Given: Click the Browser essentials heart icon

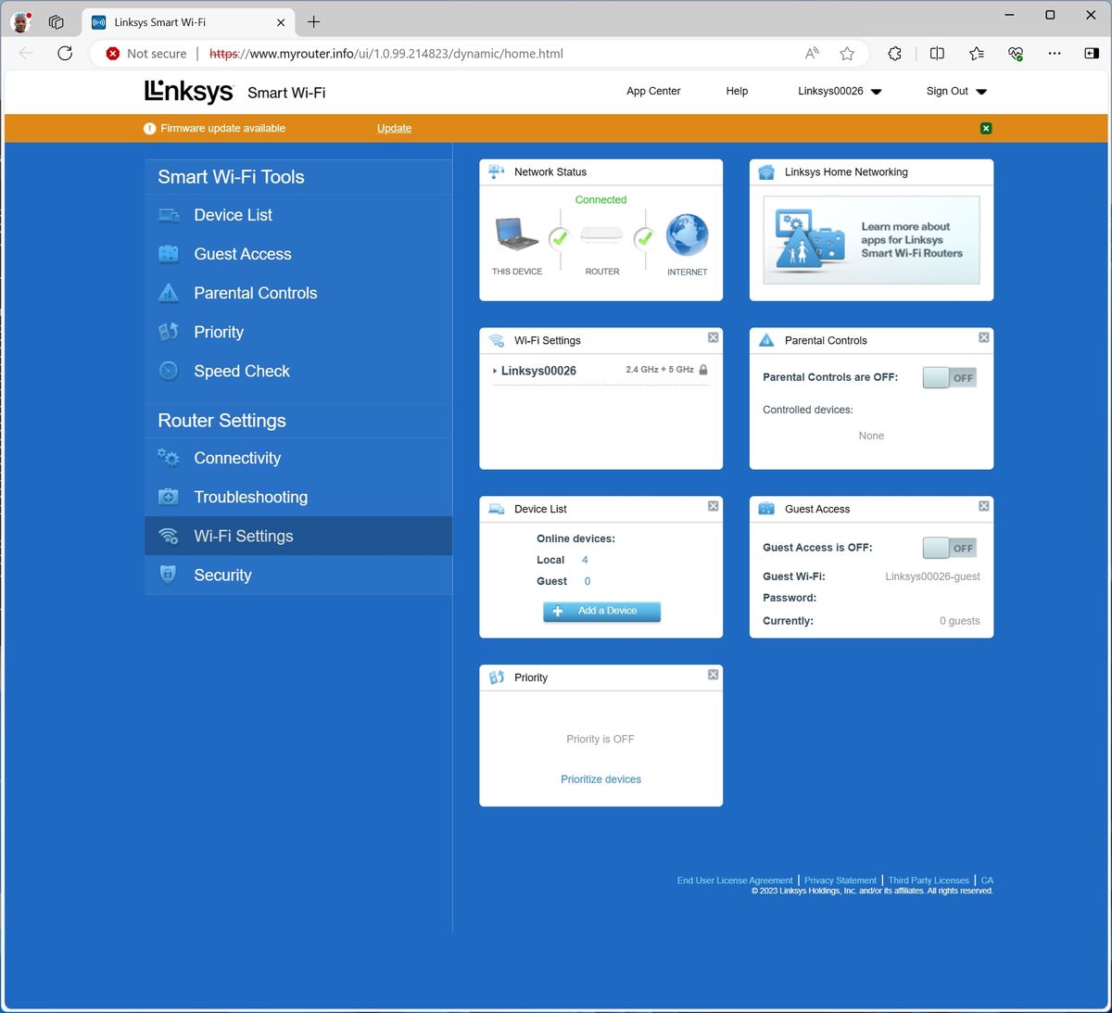Looking at the screenshot, I should pos(1016,54).
